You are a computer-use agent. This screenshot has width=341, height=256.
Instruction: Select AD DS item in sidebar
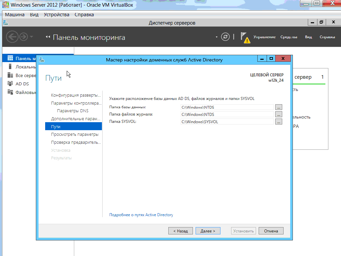tap(22, 84)
